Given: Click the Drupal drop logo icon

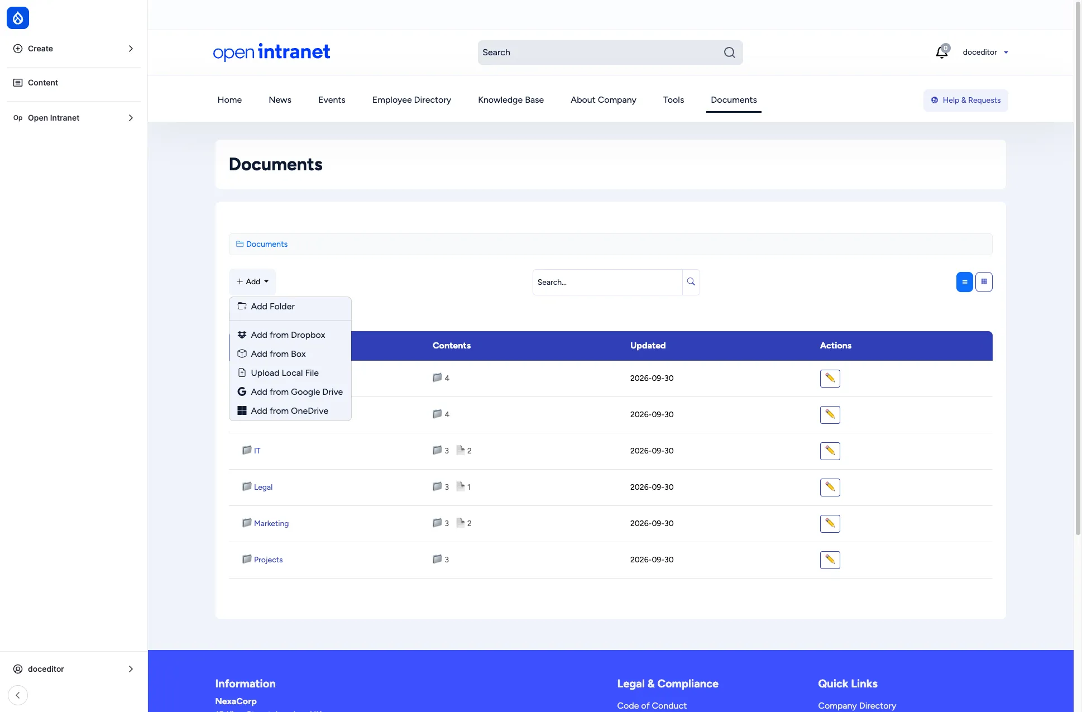Looking at the screenshot, I should [x=18, y=18].
